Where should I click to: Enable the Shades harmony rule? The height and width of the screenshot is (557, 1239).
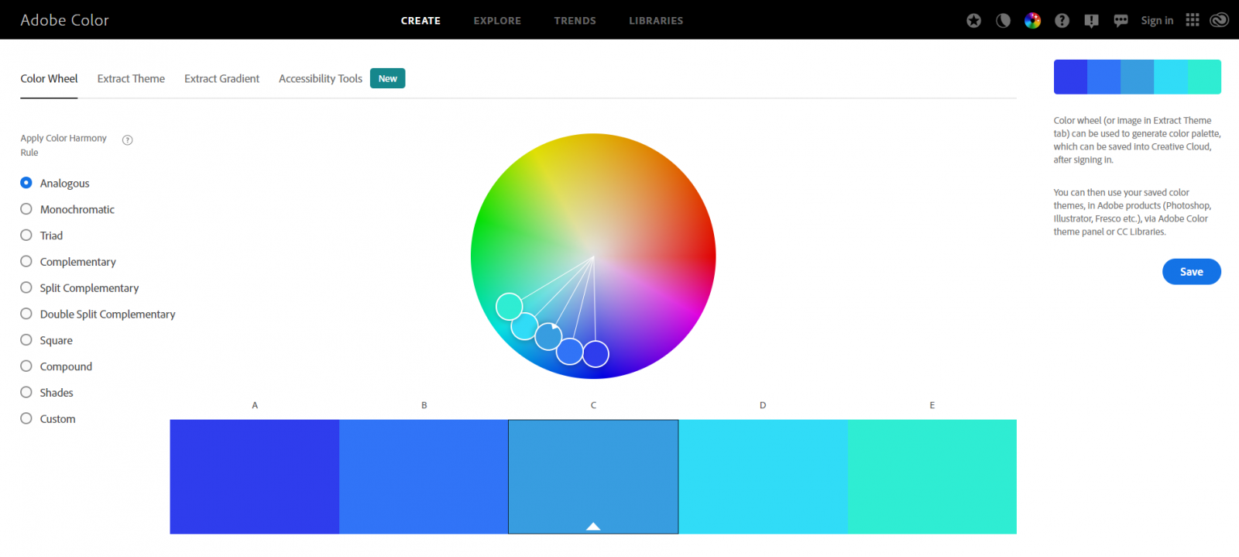[26, 393]
